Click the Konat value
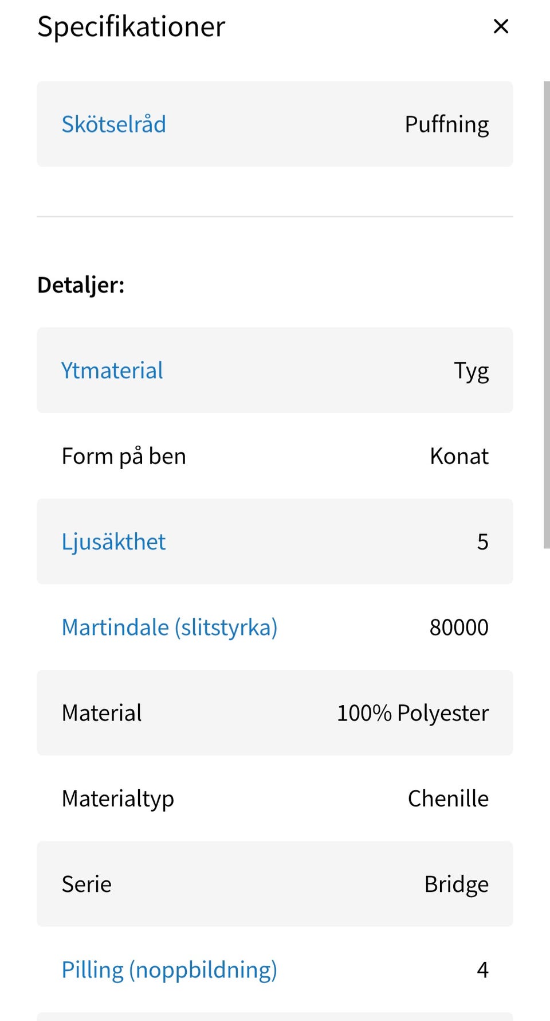 [x=459, y=456]
